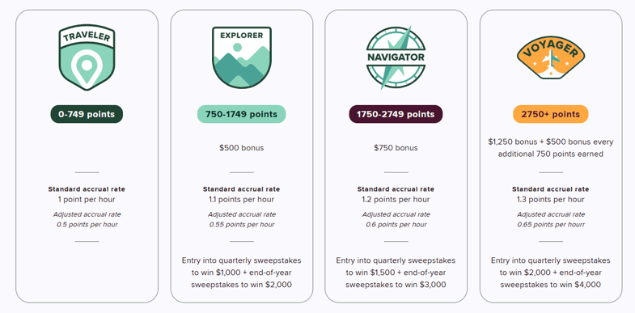Click Voyager's sweepstakes entry to win $2,000 text

pos(551,273)
